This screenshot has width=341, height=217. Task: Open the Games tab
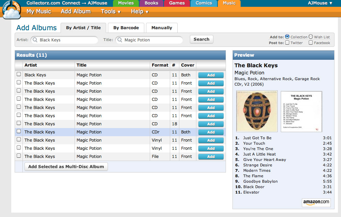point(177,3)
